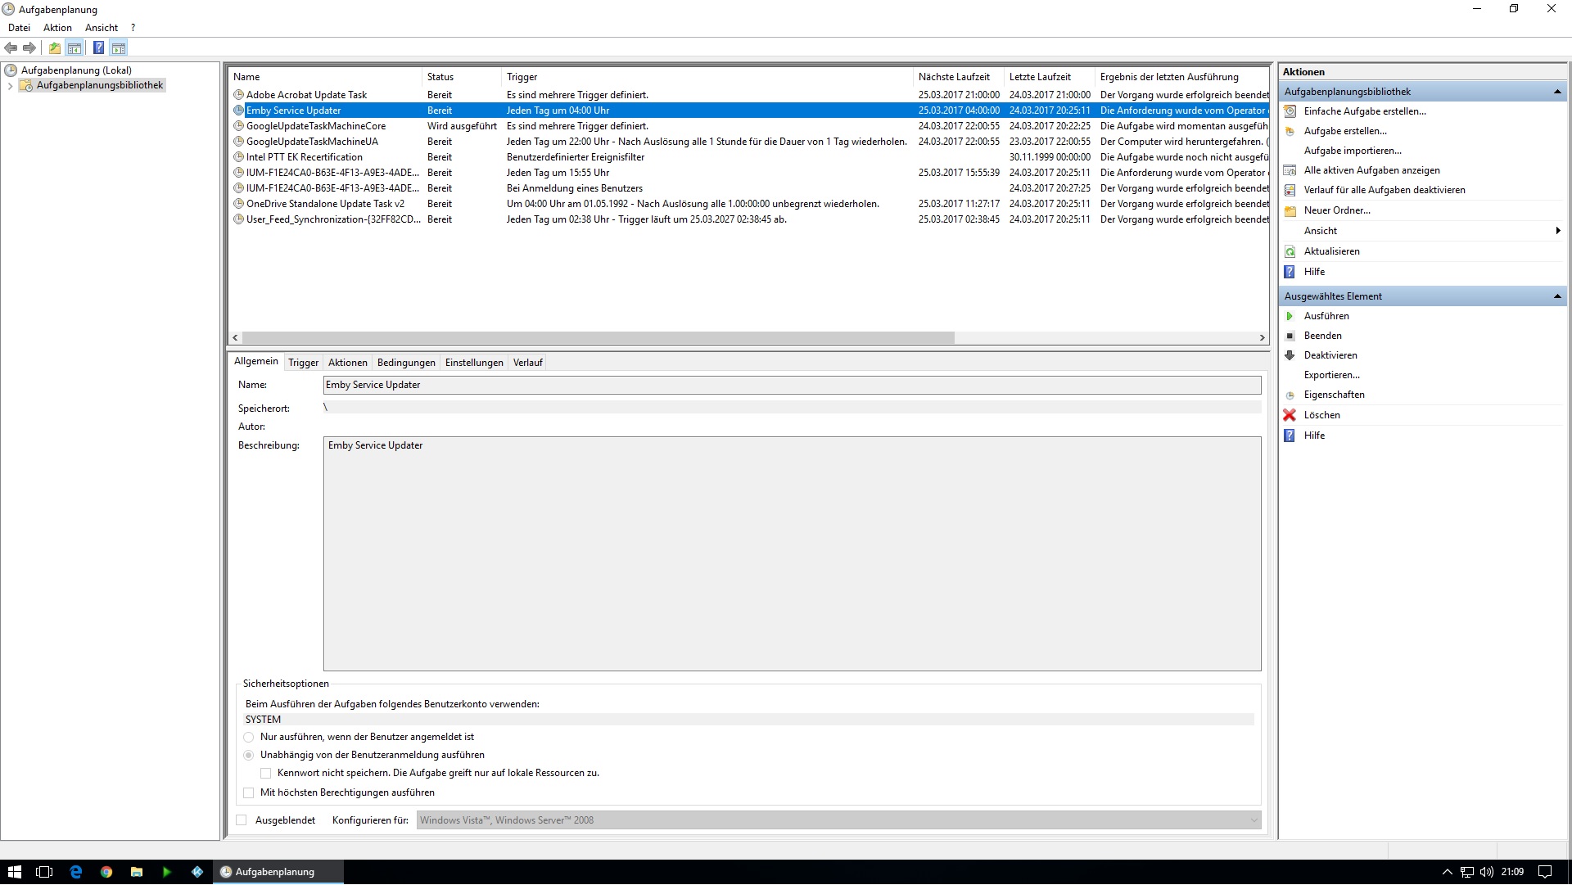Open the Ansicht menu in the menu bar

102,28
